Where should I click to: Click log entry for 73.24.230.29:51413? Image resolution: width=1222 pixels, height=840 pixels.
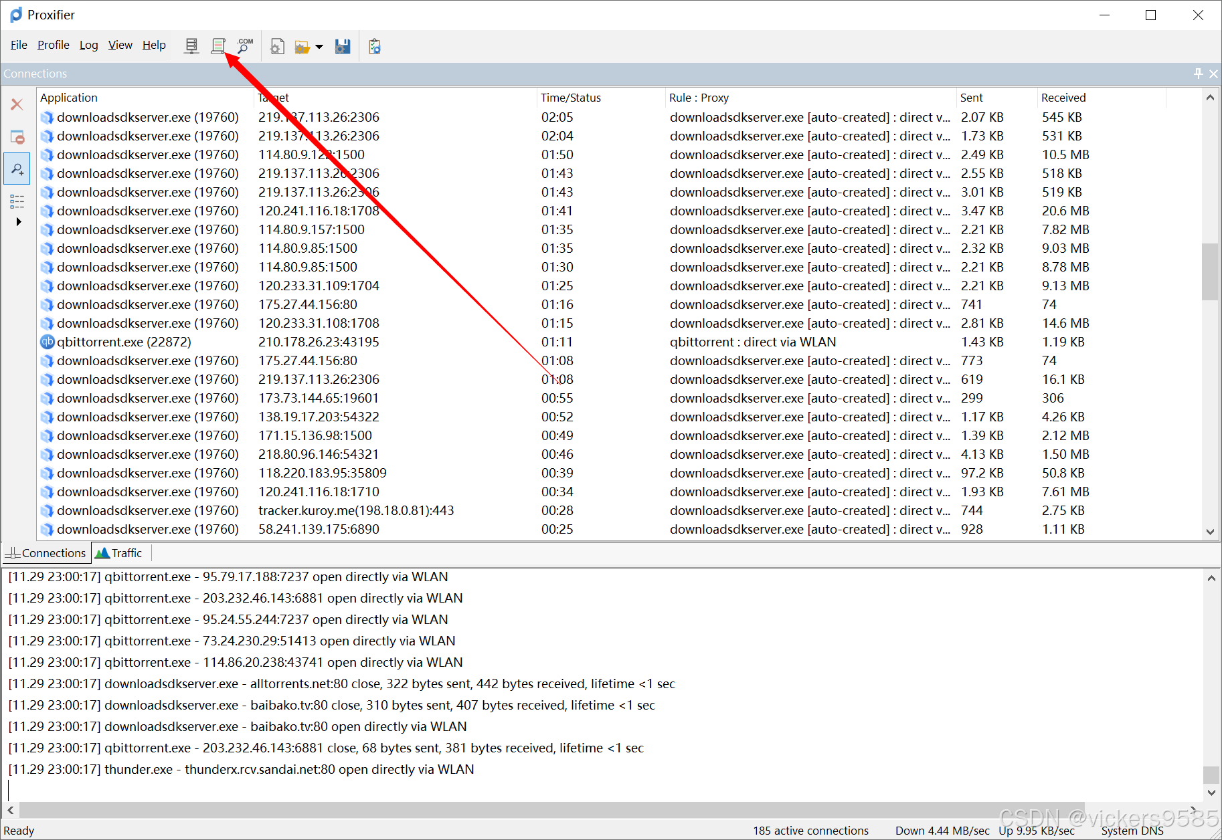point(232,641)
